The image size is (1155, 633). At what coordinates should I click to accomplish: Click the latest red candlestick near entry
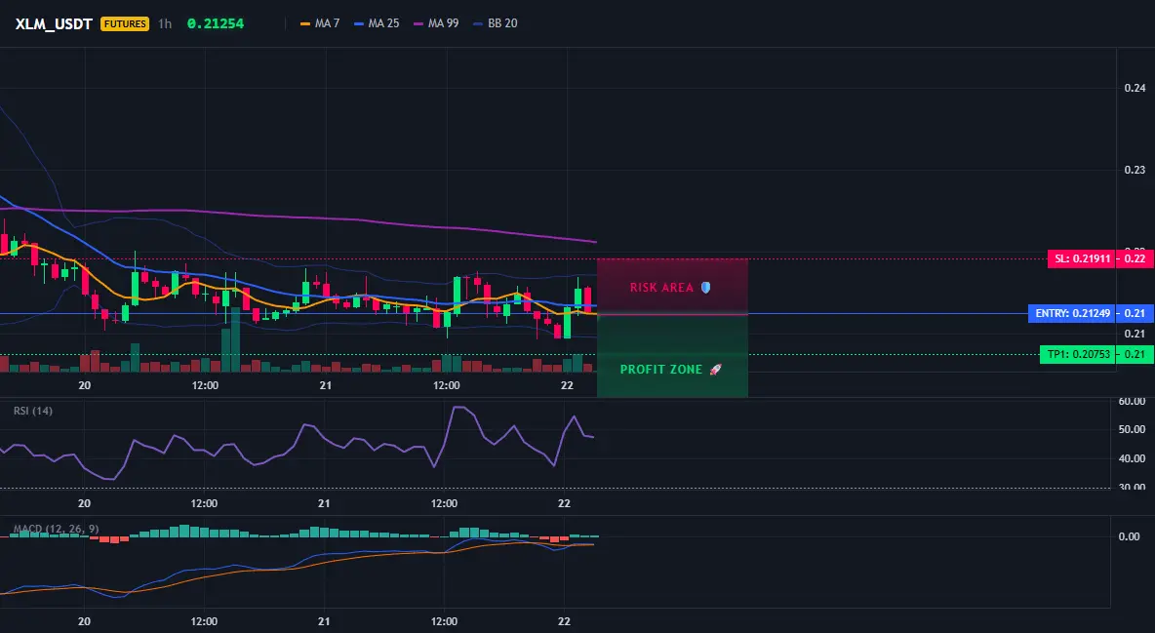(x=588, y=299)
